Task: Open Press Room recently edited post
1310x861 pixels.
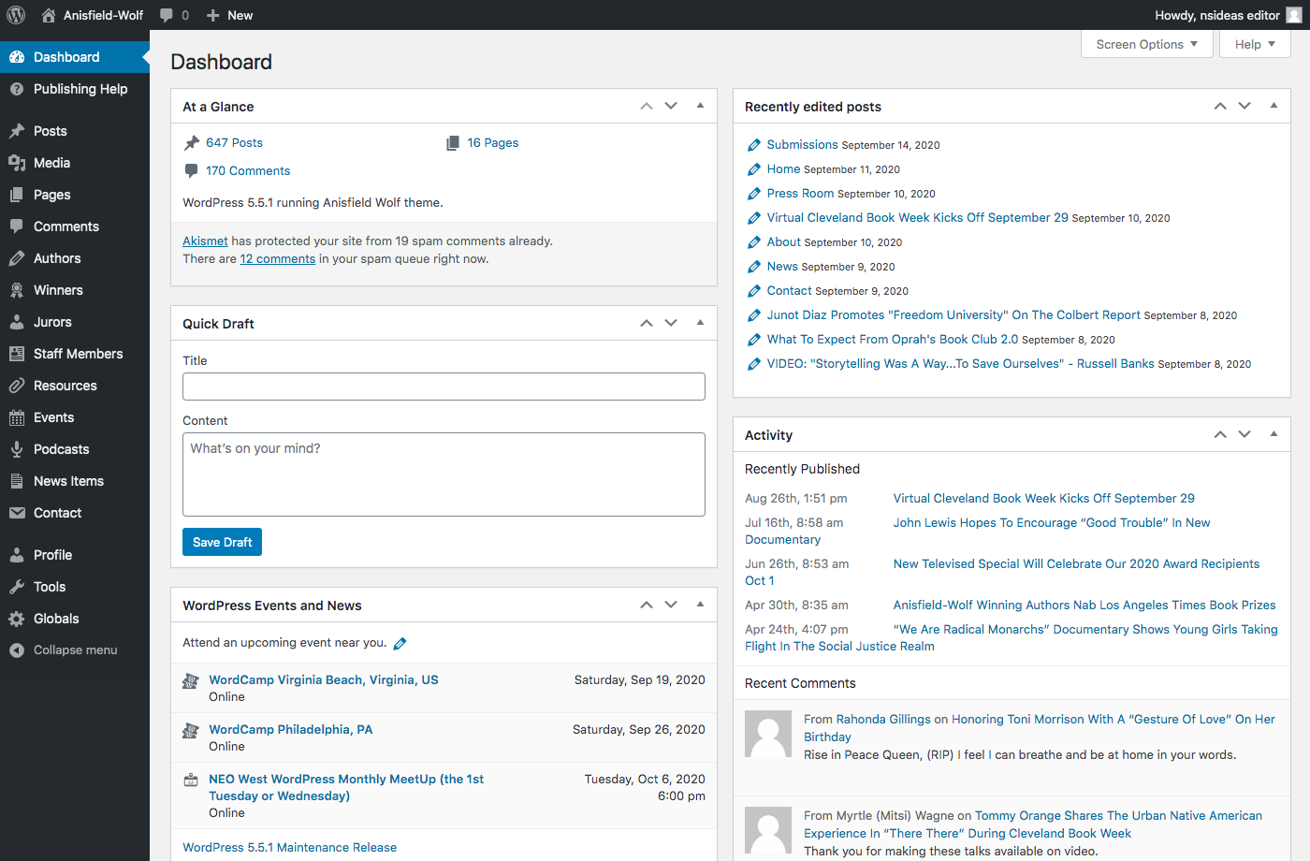Action: pos(800,194)
